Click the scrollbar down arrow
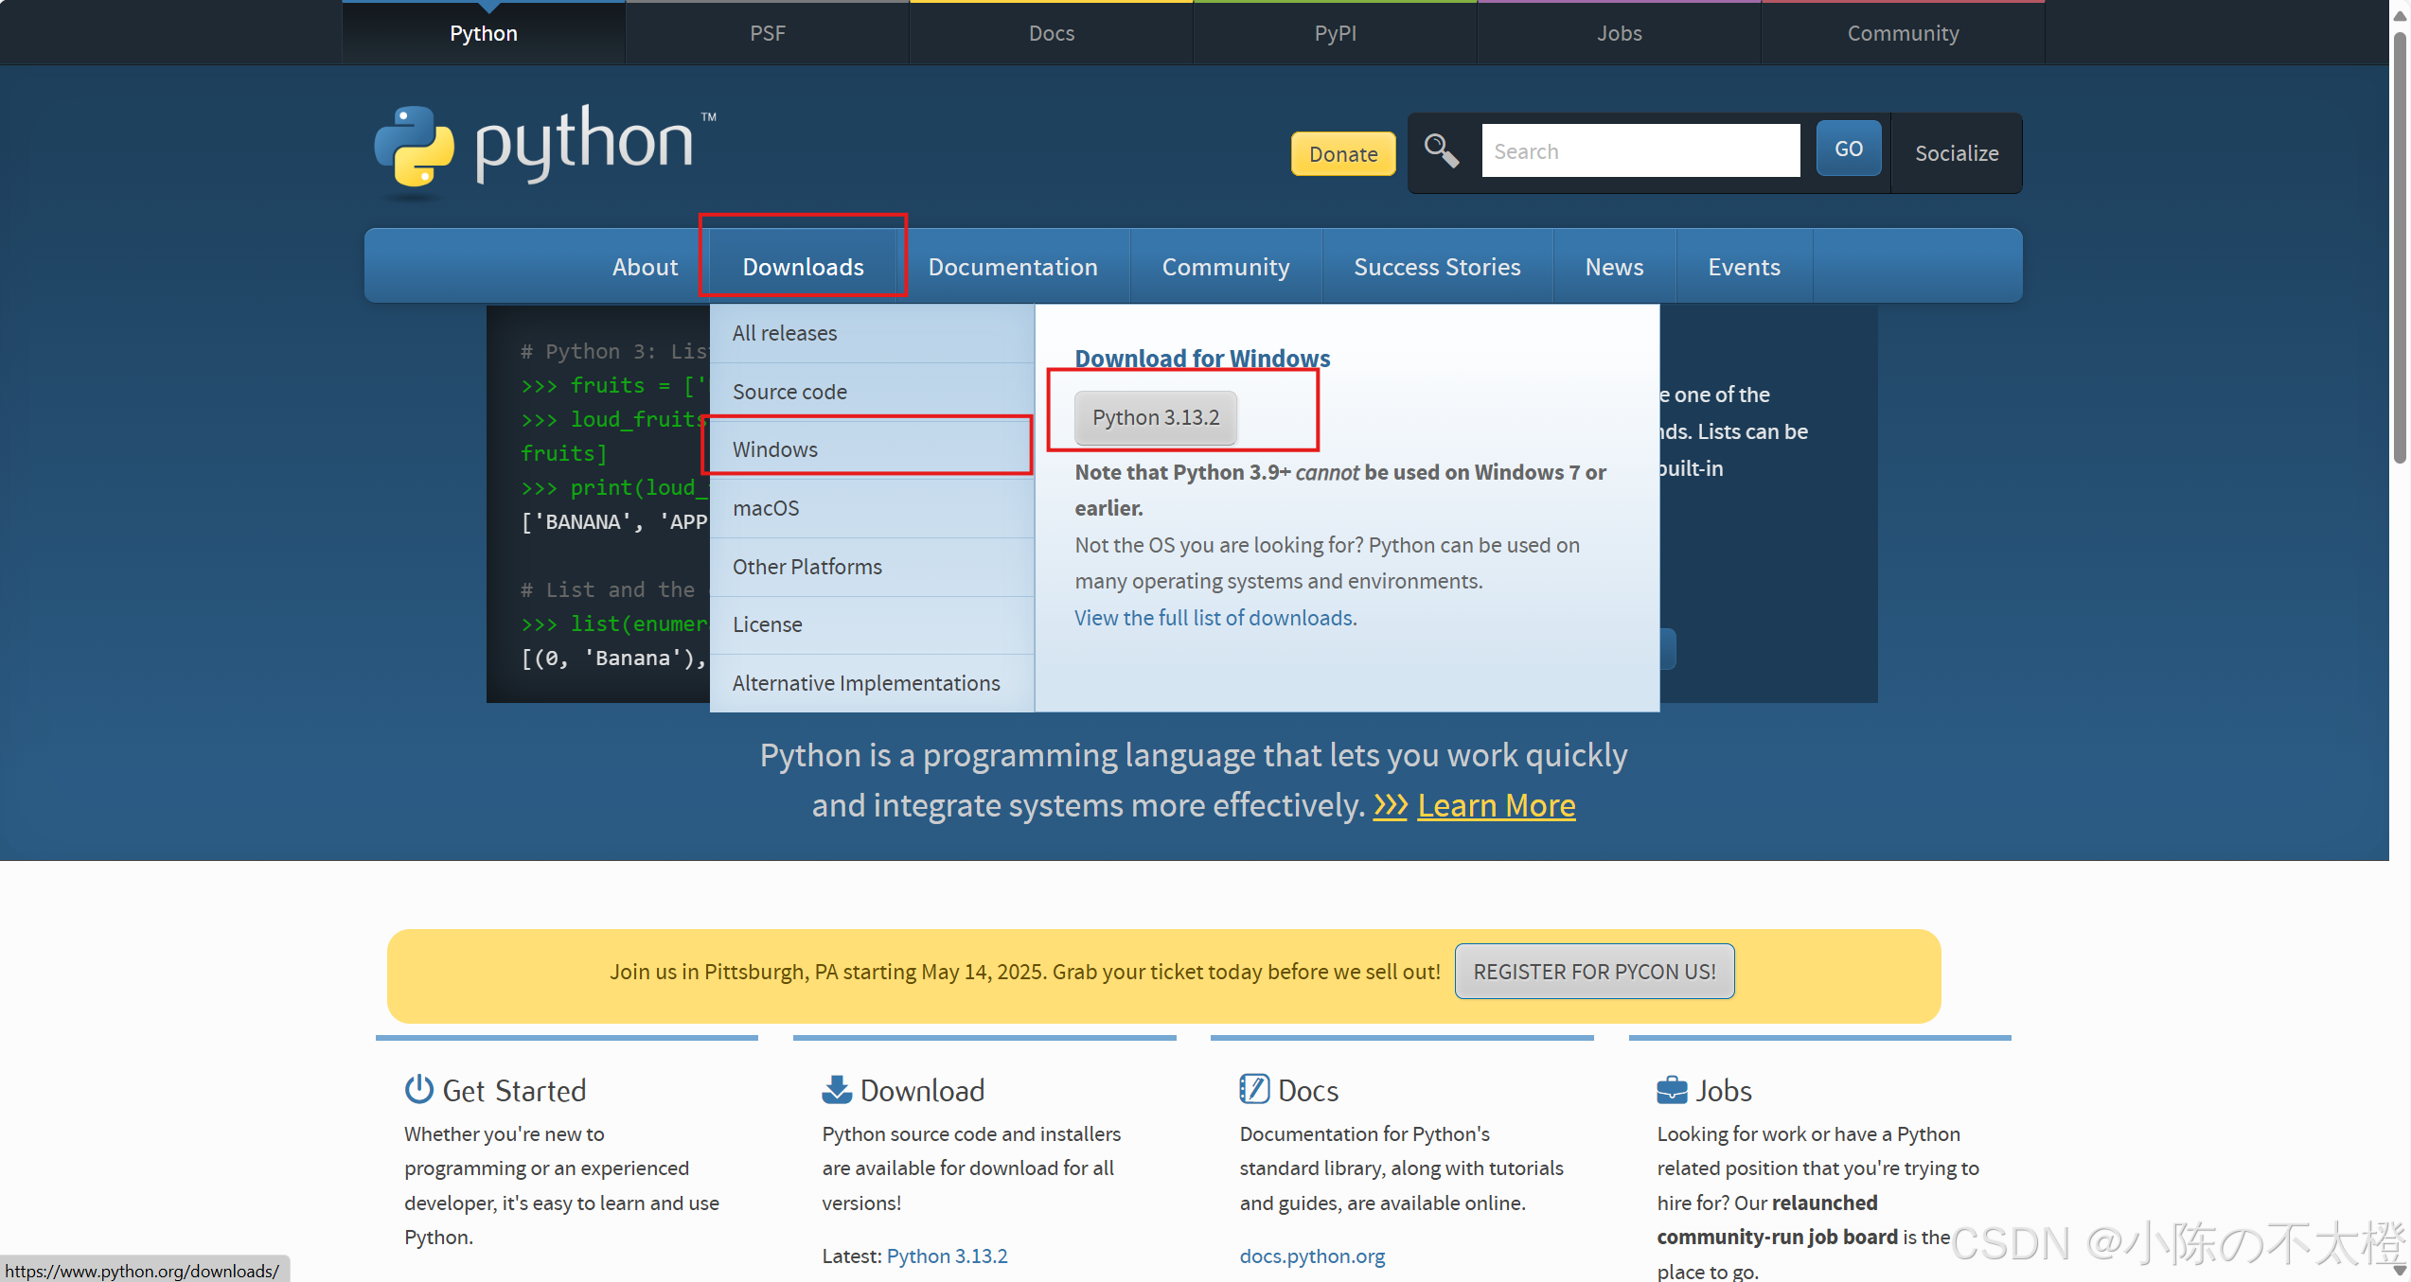The height and width of the screenshot is (1282, 2411). (x=2400, y=1271)
